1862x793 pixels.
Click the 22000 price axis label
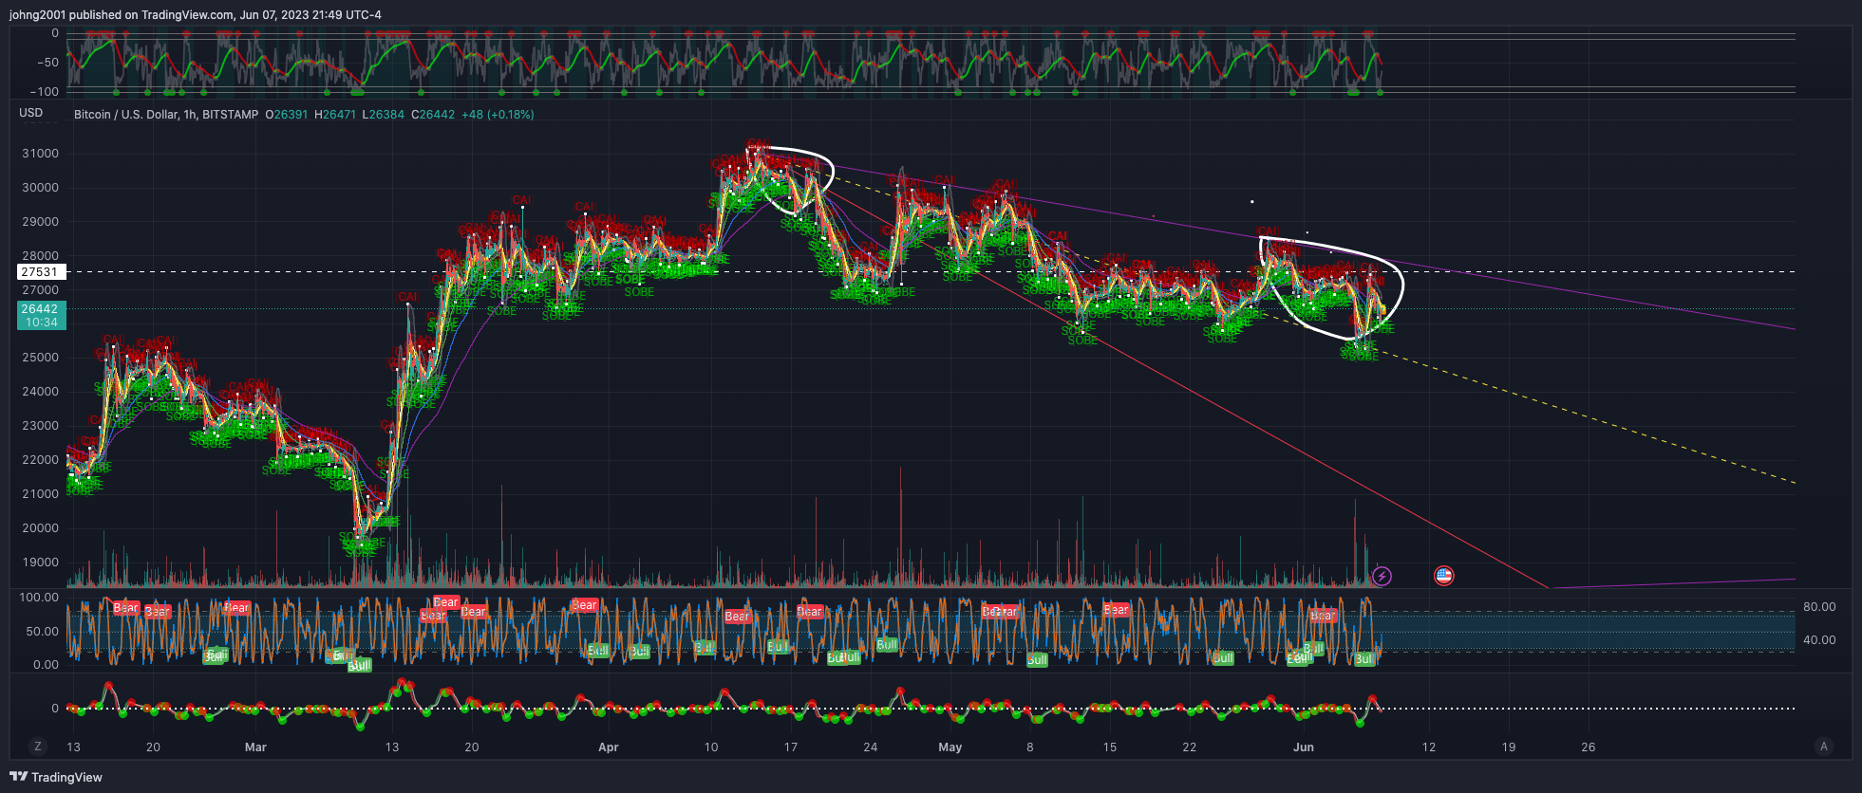pyautogui.click(x=40, y=460)
